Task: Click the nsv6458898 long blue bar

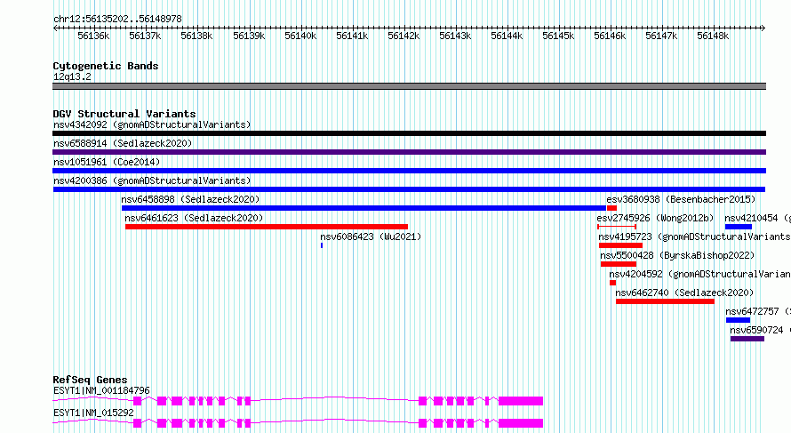Action: 364,208
